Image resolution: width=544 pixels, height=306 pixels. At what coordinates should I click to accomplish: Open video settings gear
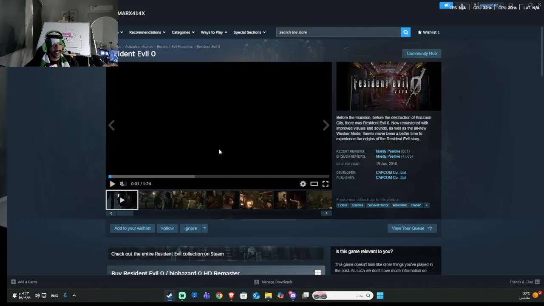[x=303, y=184]
